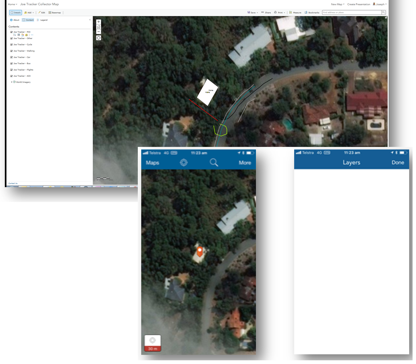The image size is (416, 364).
Task: Open the Add dropdown
Action: click(x=29, y=13)
